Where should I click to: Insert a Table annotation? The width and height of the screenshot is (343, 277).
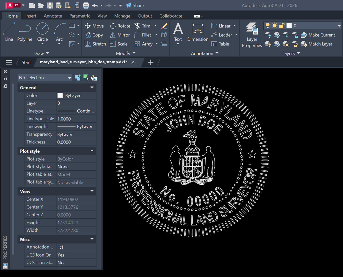coord(220,44)
